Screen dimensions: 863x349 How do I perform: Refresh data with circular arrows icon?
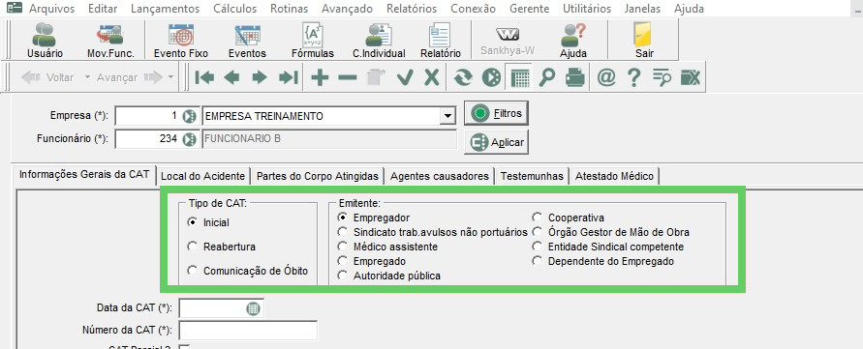point(463,77)
